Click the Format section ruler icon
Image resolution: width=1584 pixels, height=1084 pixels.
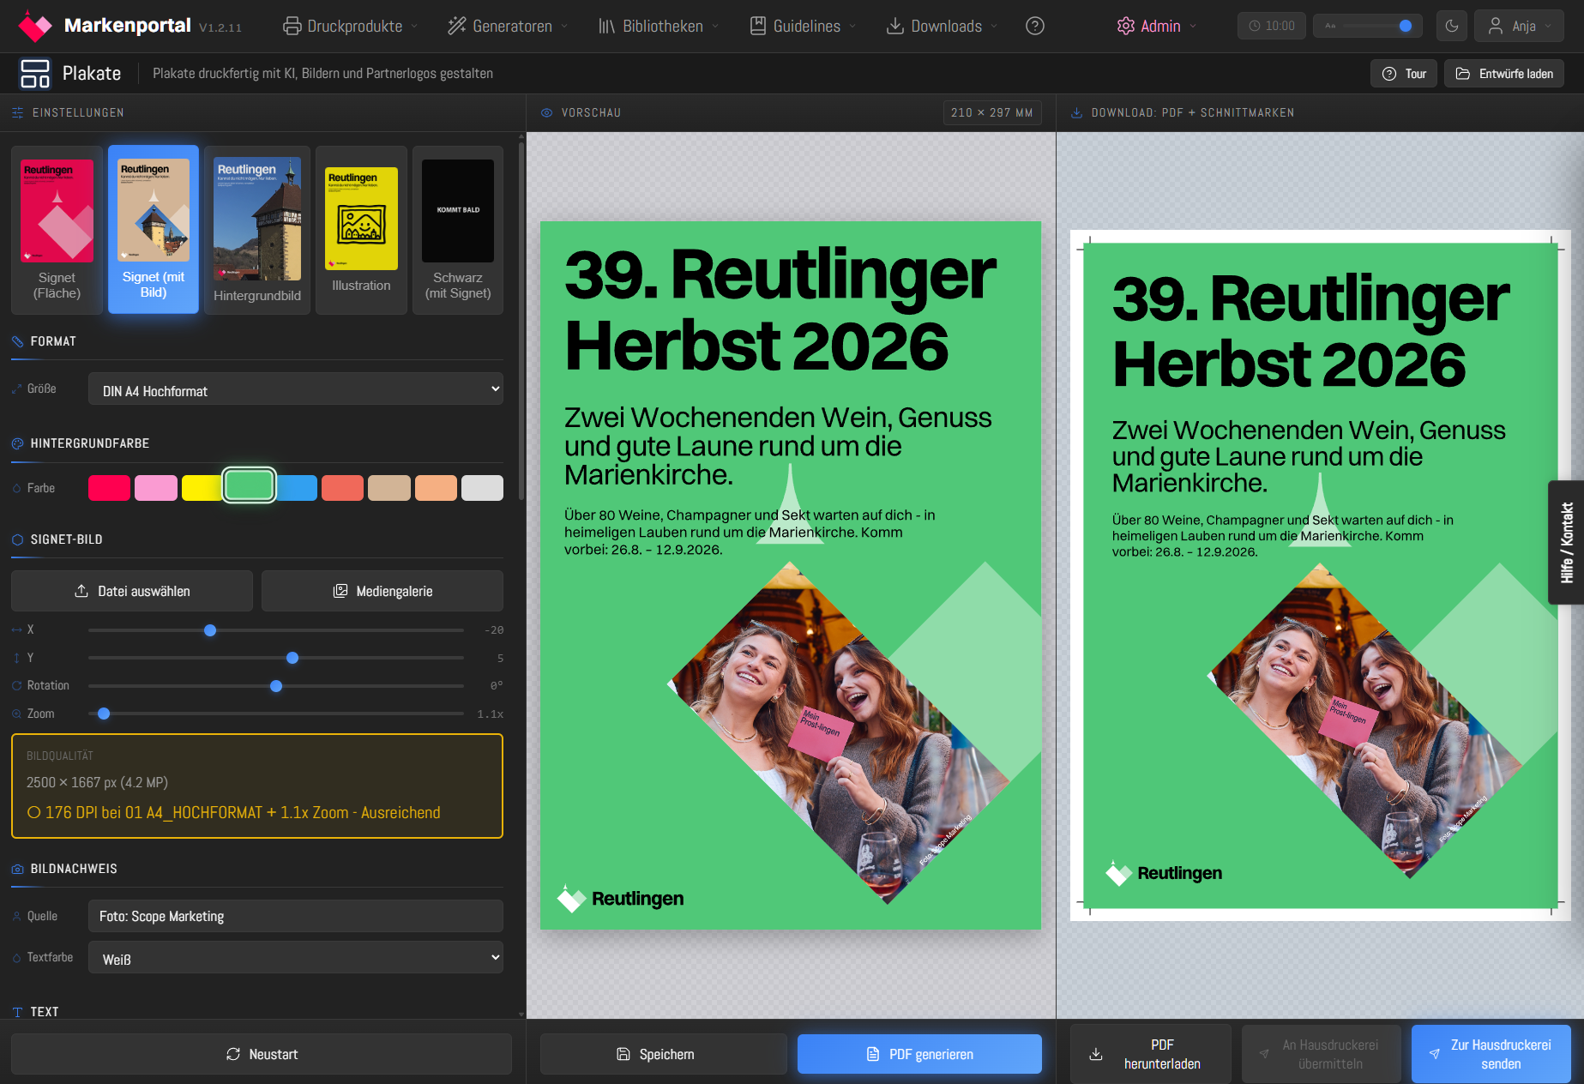17,341
